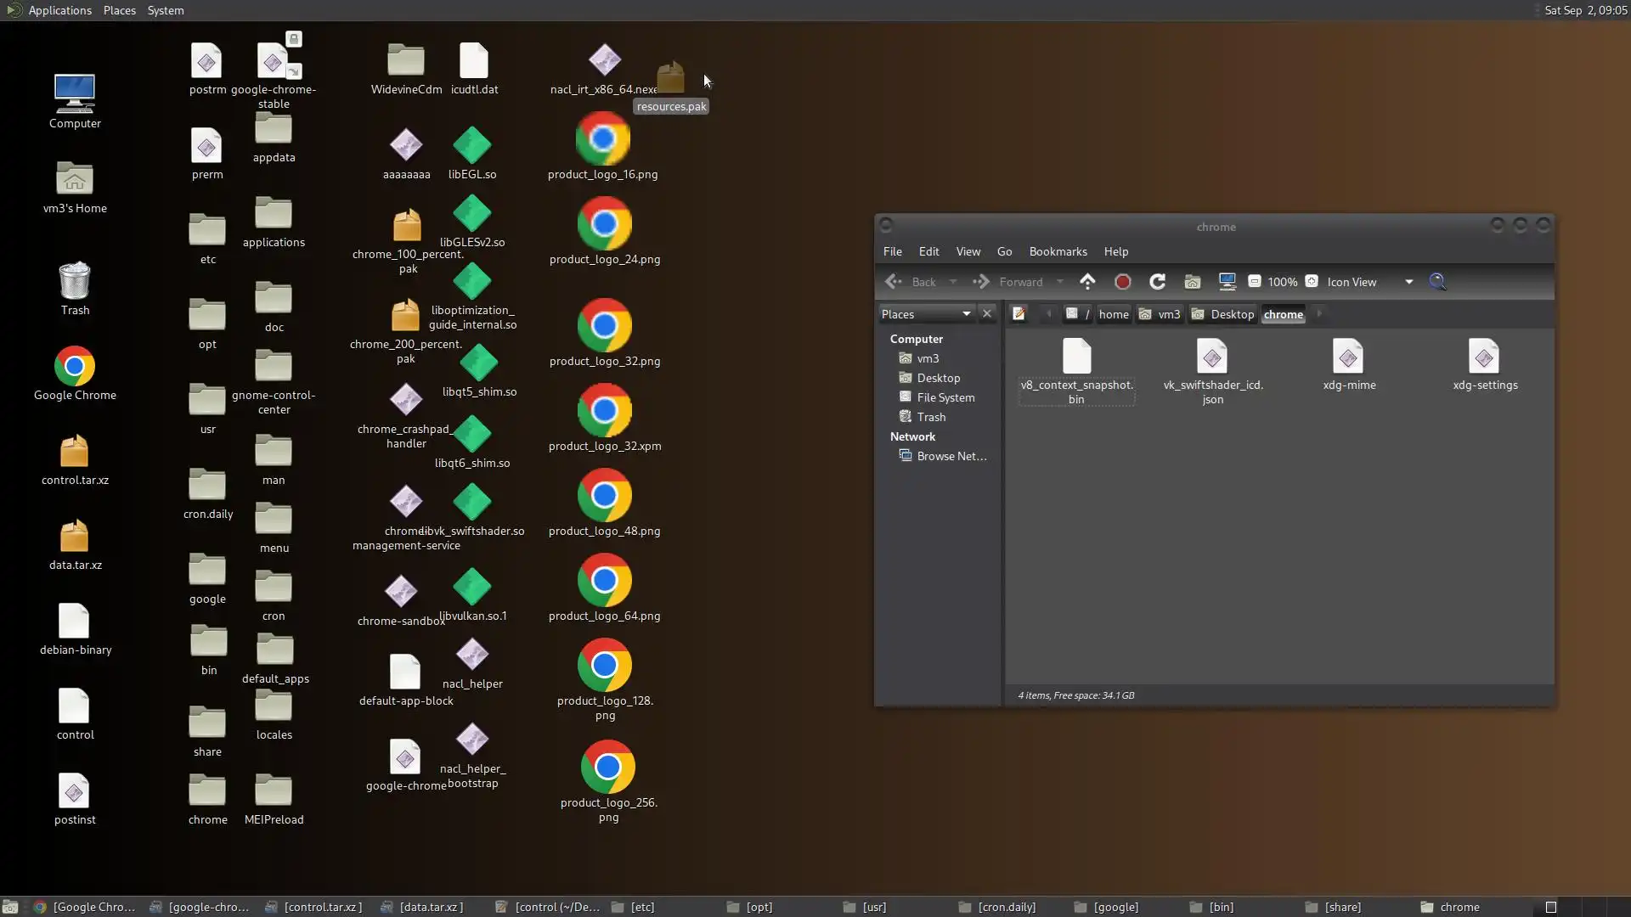The width and height of the screenshot is (1631, 917).
Task: Reload the current folder view
Action: pyautogui.click(x=1157, y=282)
